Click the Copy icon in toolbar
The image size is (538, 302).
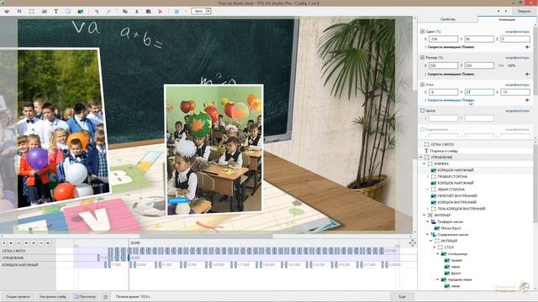click(125, 11)
